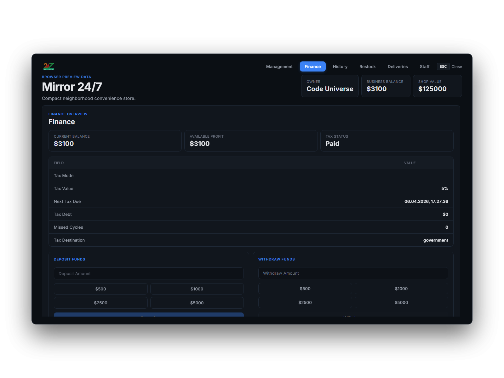Click the Tax Debt $0 value
The width and height of the screenshot is (504, 378).
tap(445, 214)
